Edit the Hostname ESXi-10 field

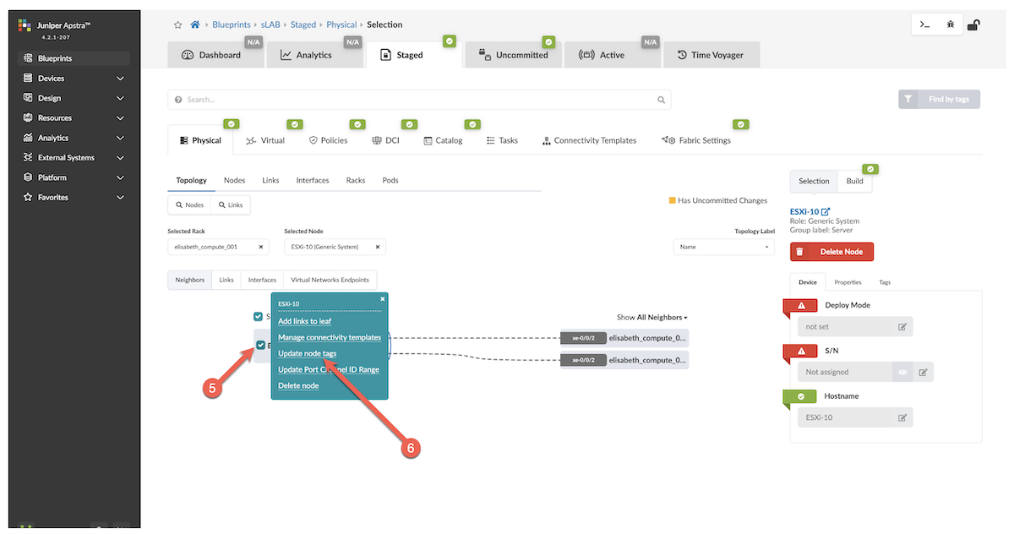pos(902,417)
